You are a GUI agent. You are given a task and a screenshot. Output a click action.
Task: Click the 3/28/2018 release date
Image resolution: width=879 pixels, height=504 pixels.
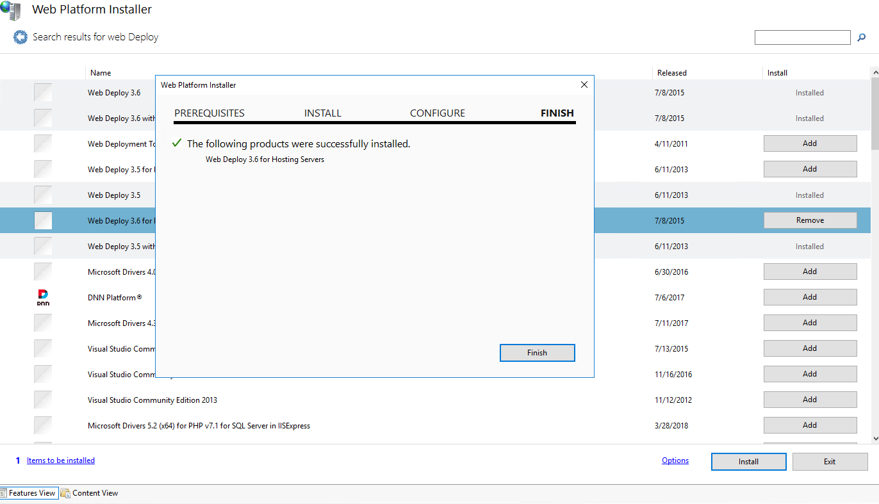tap(671, 426)
